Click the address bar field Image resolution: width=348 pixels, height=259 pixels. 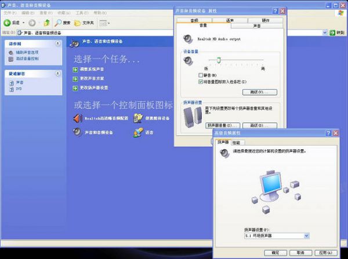pyautogui.click(x=170, y=33)
